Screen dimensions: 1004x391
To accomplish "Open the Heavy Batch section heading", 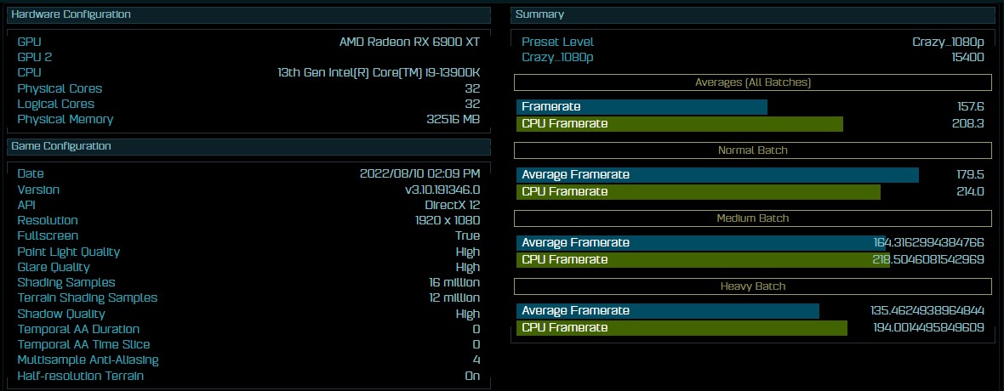I will 752,286.
